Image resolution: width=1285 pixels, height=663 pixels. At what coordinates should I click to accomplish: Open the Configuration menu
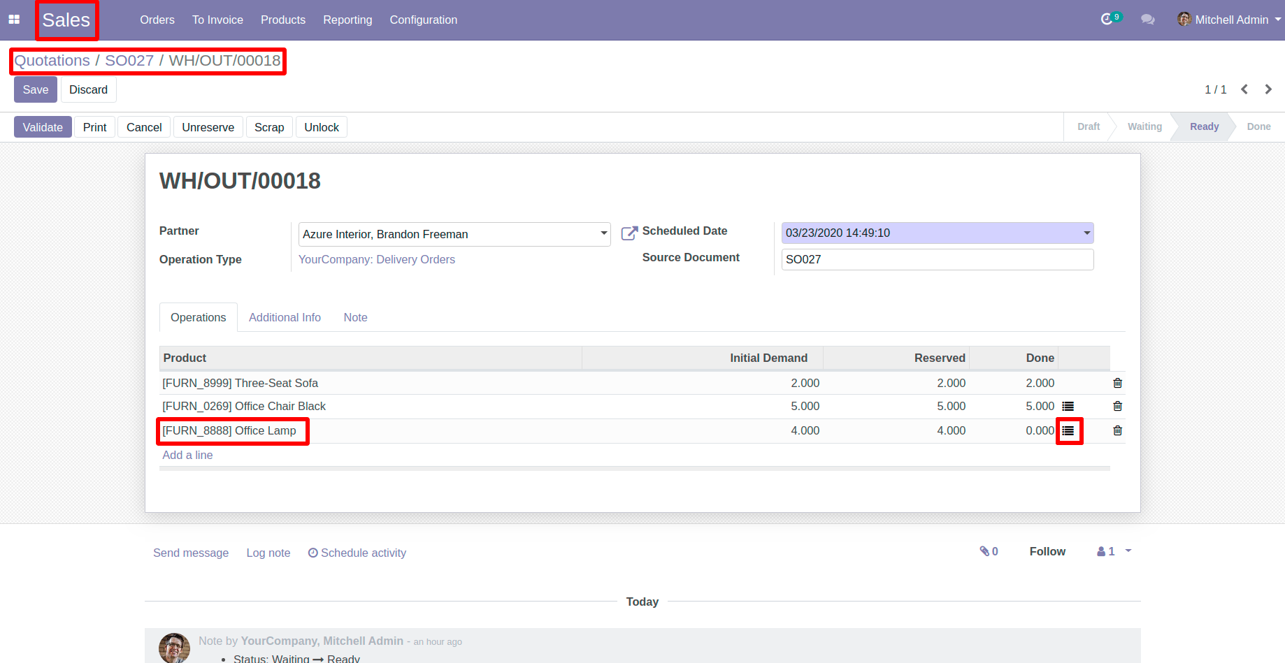[x=424, y=20]
